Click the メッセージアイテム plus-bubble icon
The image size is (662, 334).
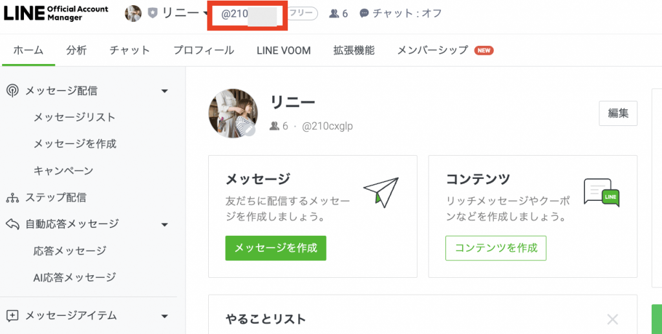(x=12, y=315)
